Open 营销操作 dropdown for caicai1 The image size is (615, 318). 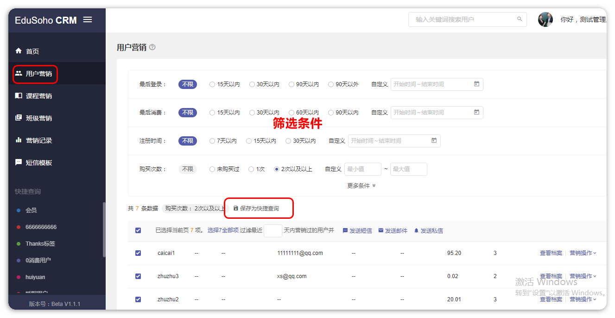click(x=583, y=253)
